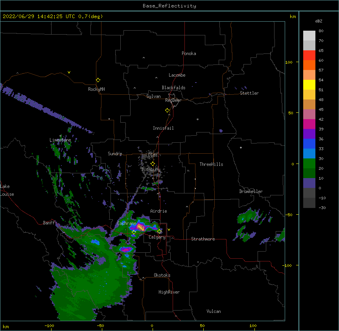This screenshot has height=331, width=339.
Task: Click the Blackfalds city label
Action: pyautogui.click(x=173, y=88)
